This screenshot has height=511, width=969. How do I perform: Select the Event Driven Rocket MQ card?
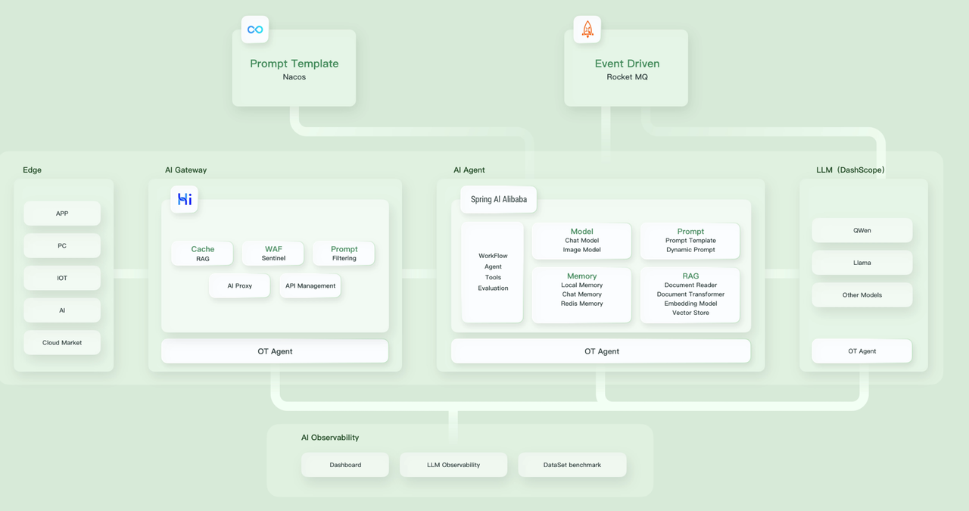(626, 68)
